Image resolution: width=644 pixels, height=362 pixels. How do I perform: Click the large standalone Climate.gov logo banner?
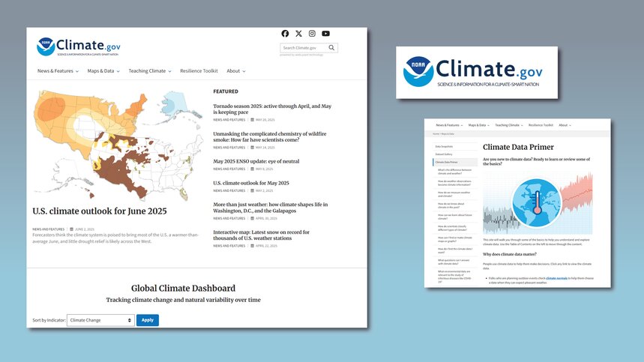(x=477, y=72)
